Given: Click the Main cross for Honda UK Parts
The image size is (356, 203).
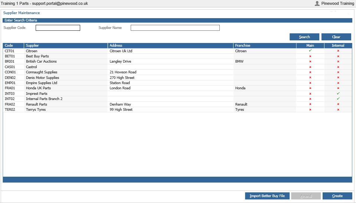Looking at the screenshot, I should [310, 88].
